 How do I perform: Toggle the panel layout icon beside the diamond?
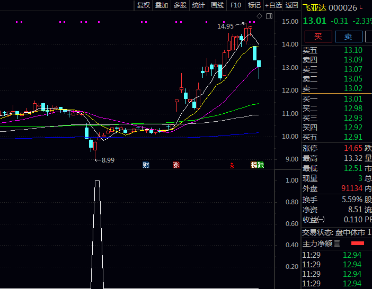tap(269, 16)
